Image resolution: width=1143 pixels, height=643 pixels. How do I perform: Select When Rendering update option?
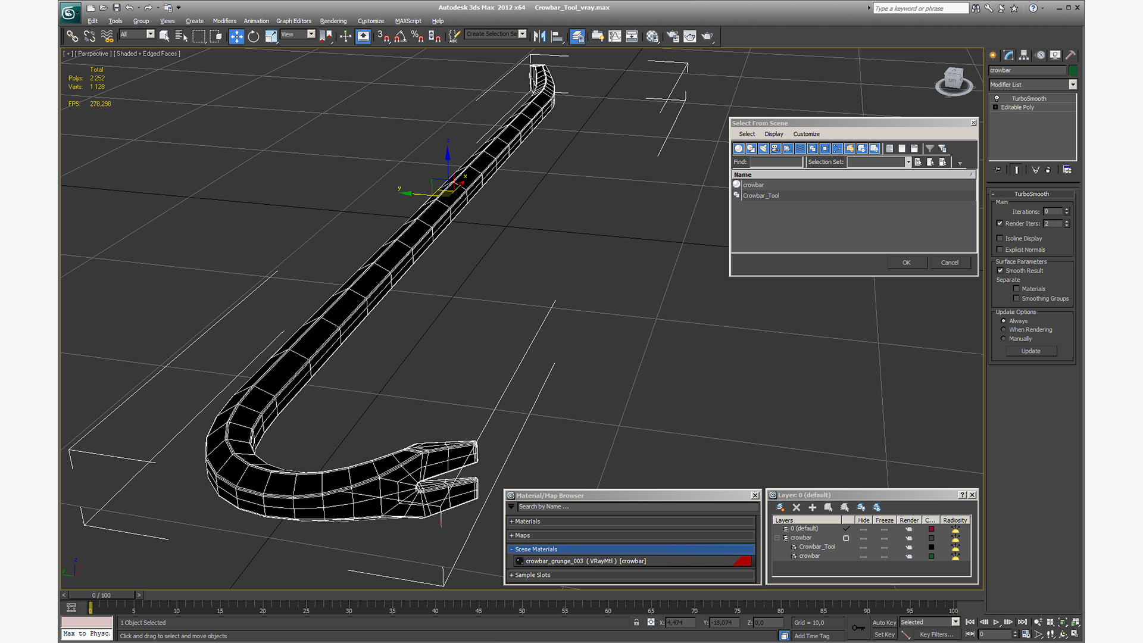[1004, 330]
